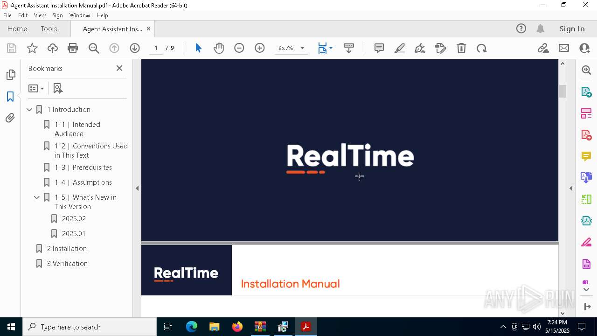Open the Window menu

[x=80, y=15]
